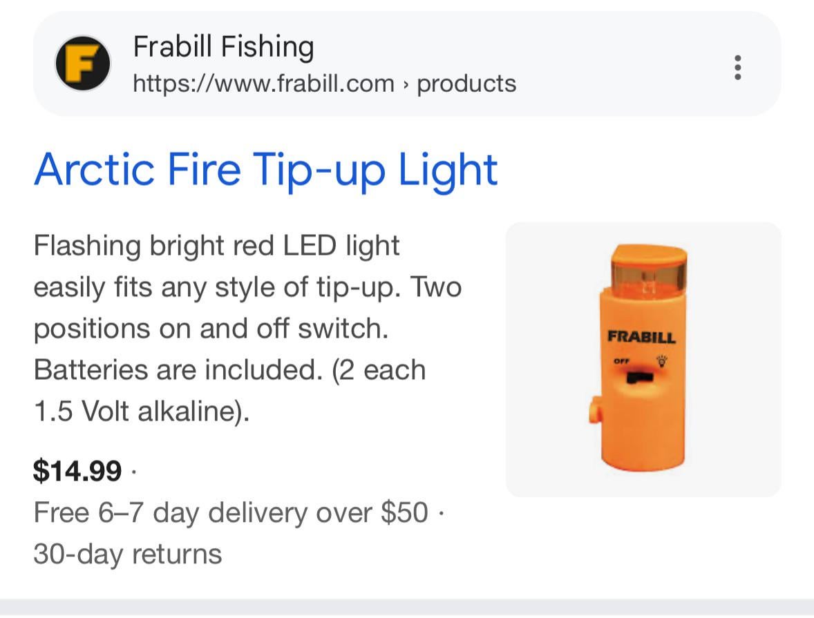Open the Arctic Fire Tip-up Light result

(x=266, y=169)
